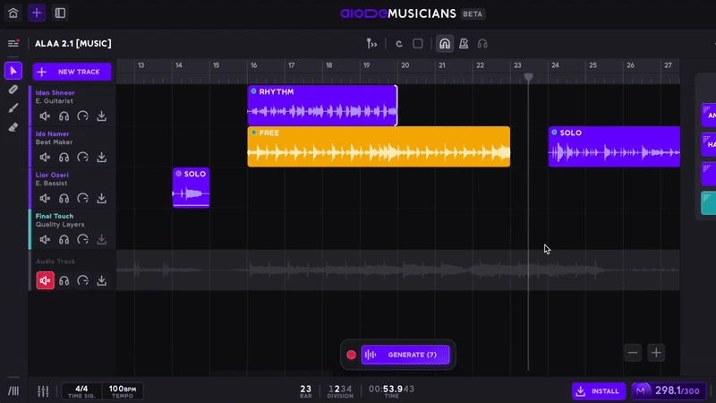Expand the hamburger menu beside project title
This screenshot has width=716, height=403.
[x=13, y=44]
